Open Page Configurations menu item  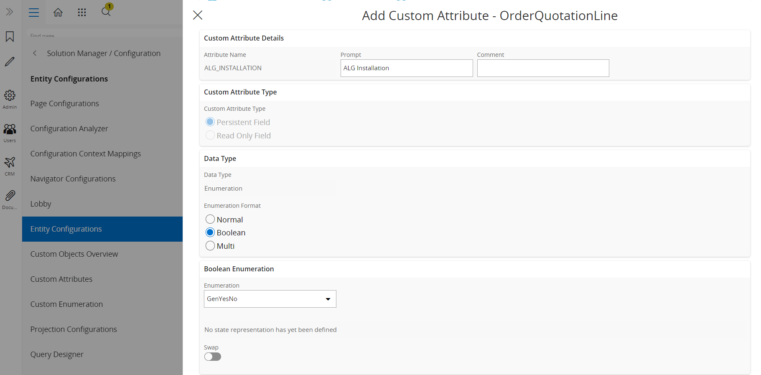coord(102,103)
